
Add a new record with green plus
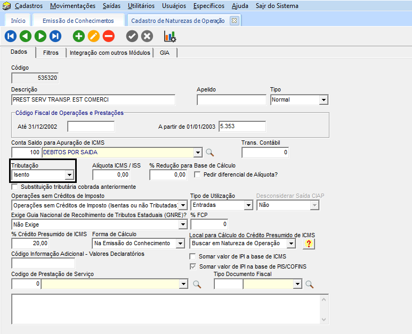tap(78, 36)
